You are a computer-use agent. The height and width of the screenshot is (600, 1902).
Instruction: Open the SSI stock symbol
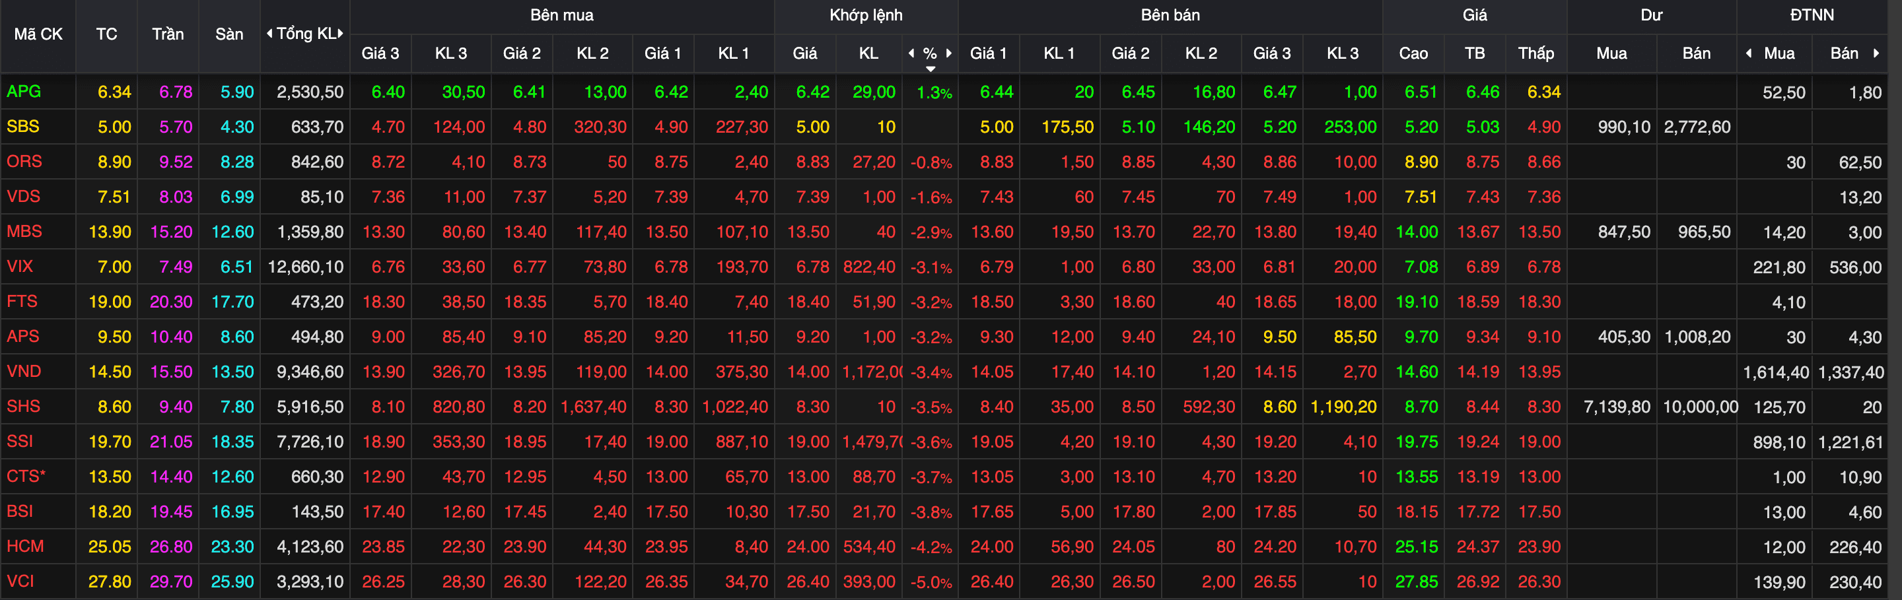tap(20, 440)
